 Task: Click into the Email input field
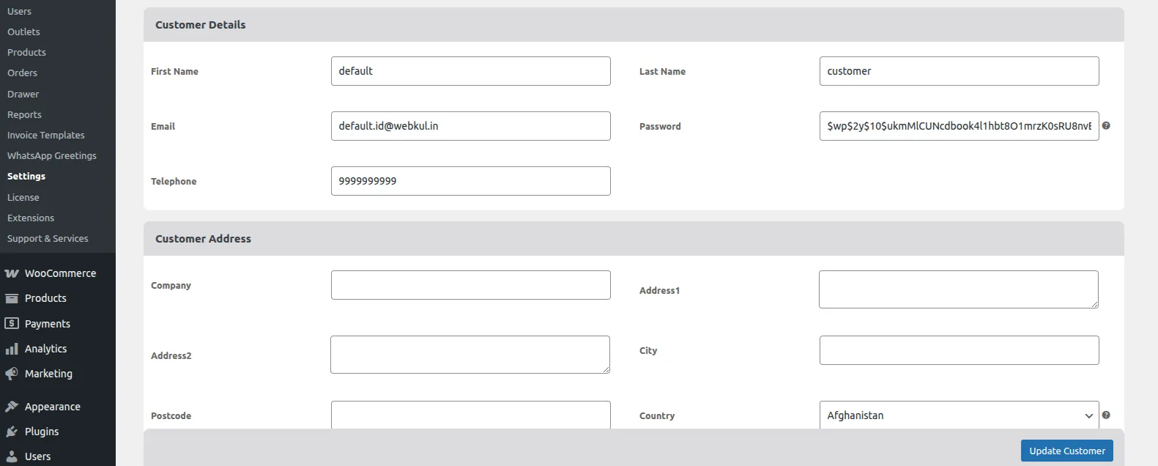pyautogui.click(x=470, y=126)
